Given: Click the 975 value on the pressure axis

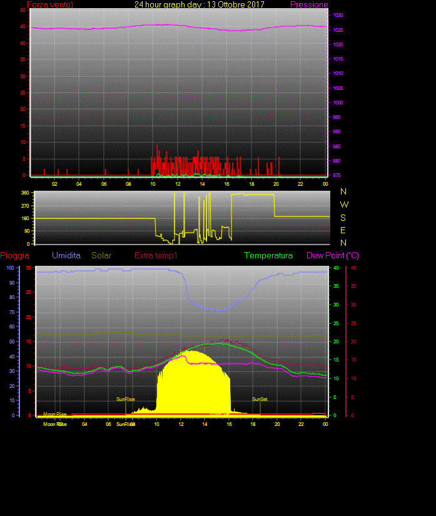Looking at the screenshot, I should coord(337,175).
